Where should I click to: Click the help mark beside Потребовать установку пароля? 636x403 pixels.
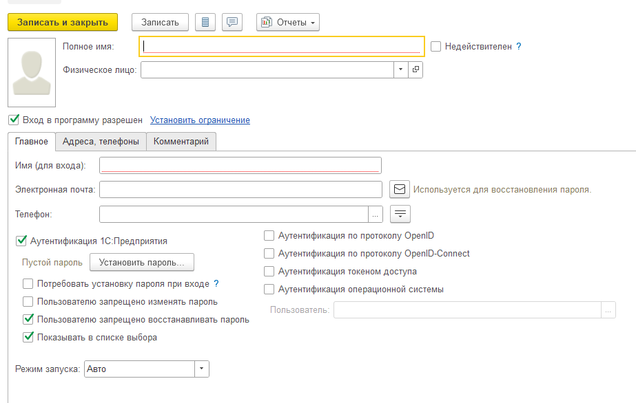(x=216, y=283)
